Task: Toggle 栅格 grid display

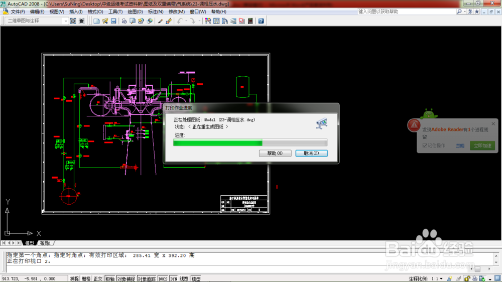Action: 86,279
